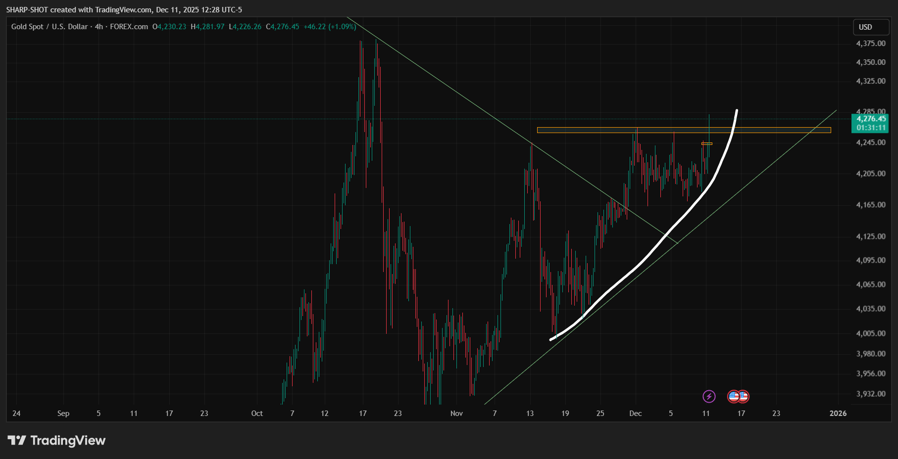Click the Sep label on time axis
Image resolution: width=898 pixels, height=459 pixels.
[x=63, y=413]
